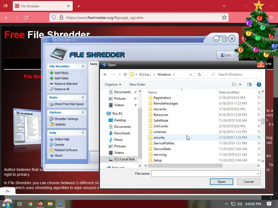This screenshot has width=278, height=208.
Task: Click the File name input box
Action: point(204,174)
